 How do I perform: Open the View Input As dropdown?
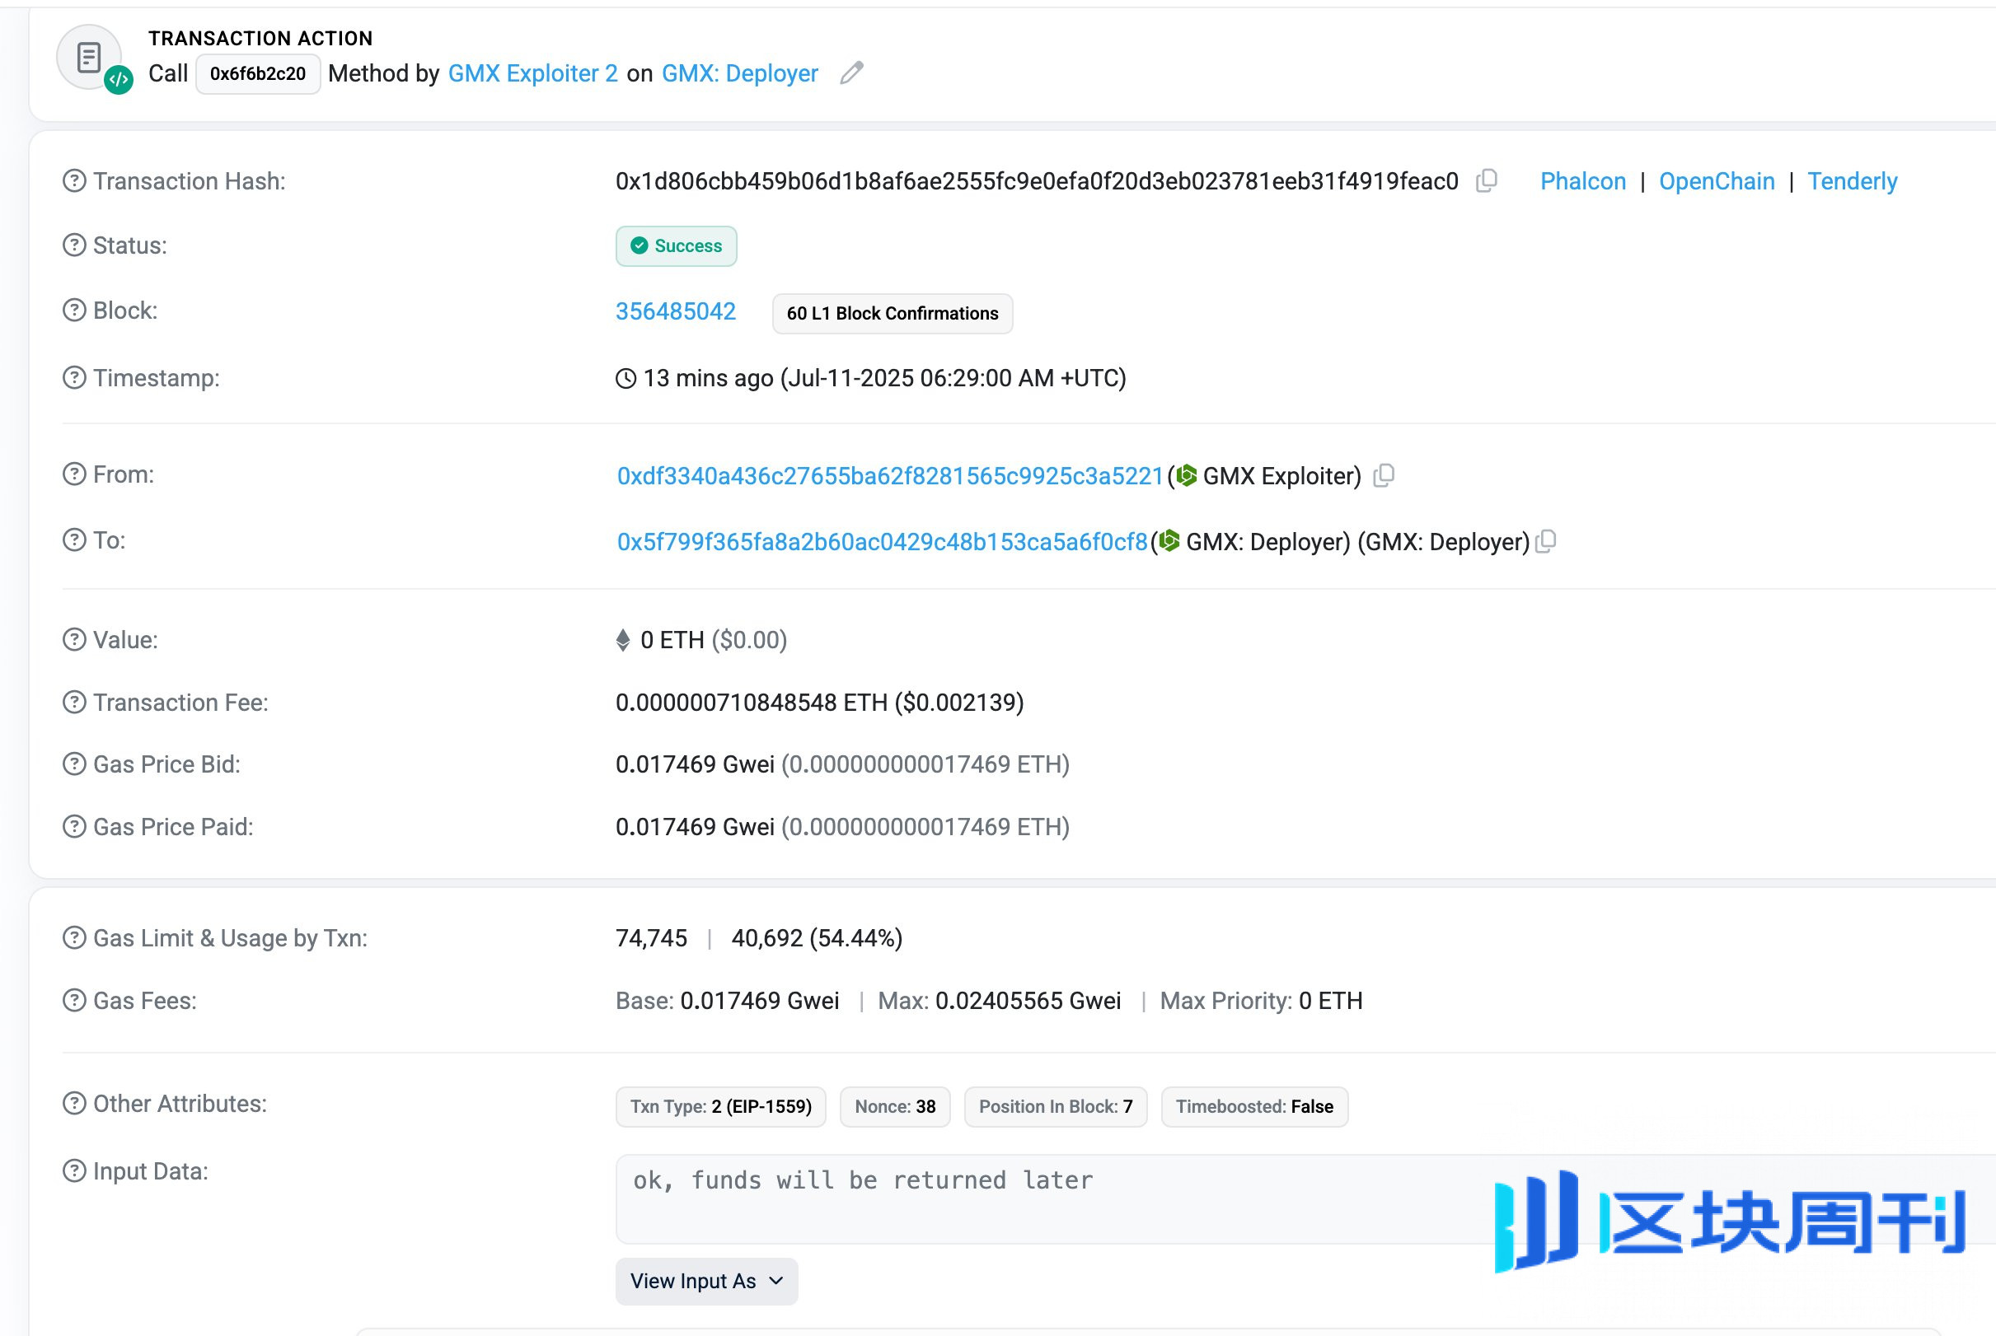click(706, 1281)
